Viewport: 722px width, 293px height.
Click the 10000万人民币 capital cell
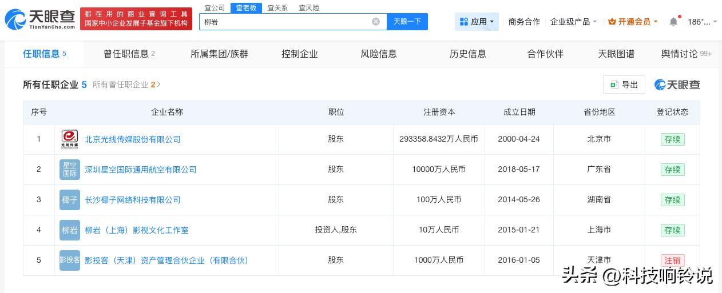click(x=439, y=169)
